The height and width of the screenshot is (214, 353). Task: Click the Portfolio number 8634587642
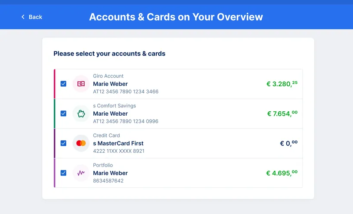[x=108, y=181]
